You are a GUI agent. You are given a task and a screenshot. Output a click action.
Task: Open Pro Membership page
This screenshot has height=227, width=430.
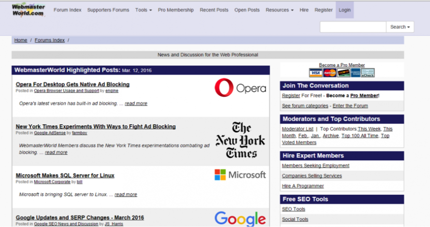(176, 10)
